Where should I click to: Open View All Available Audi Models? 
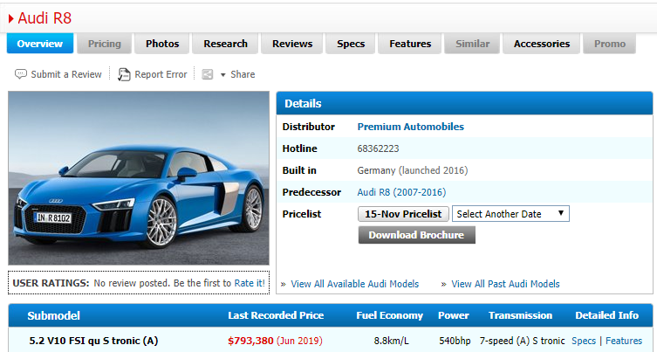point(354,284)
